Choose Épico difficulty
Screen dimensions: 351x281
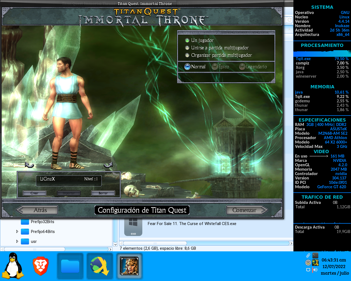[220, 67]
